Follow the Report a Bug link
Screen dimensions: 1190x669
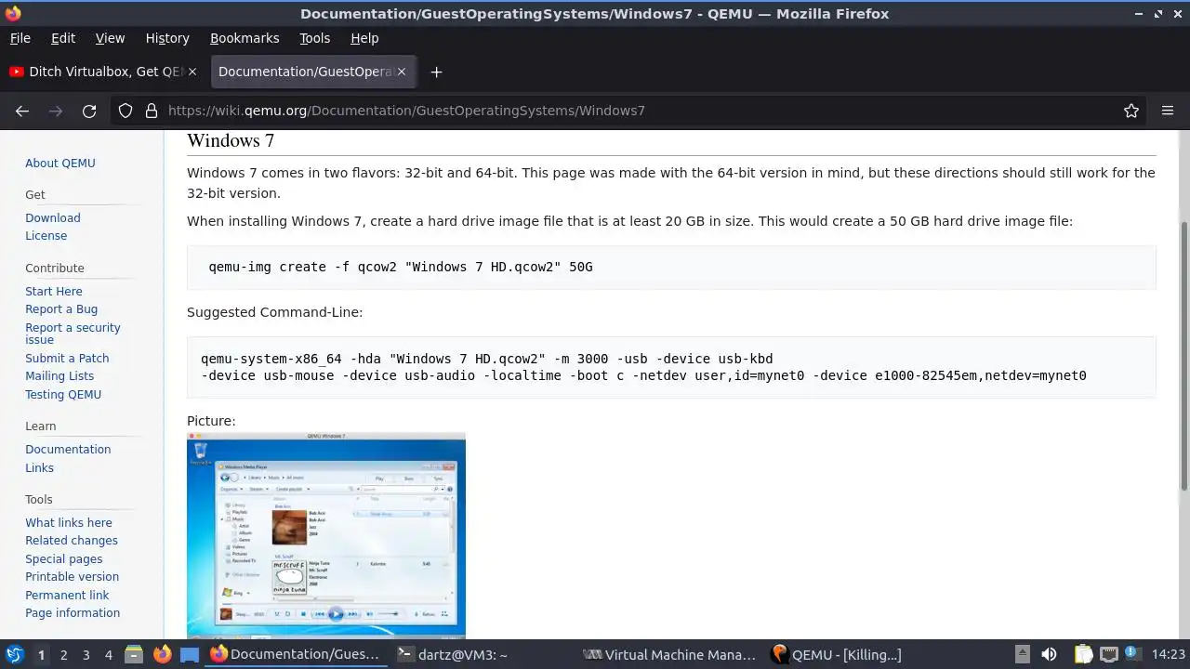61,308
